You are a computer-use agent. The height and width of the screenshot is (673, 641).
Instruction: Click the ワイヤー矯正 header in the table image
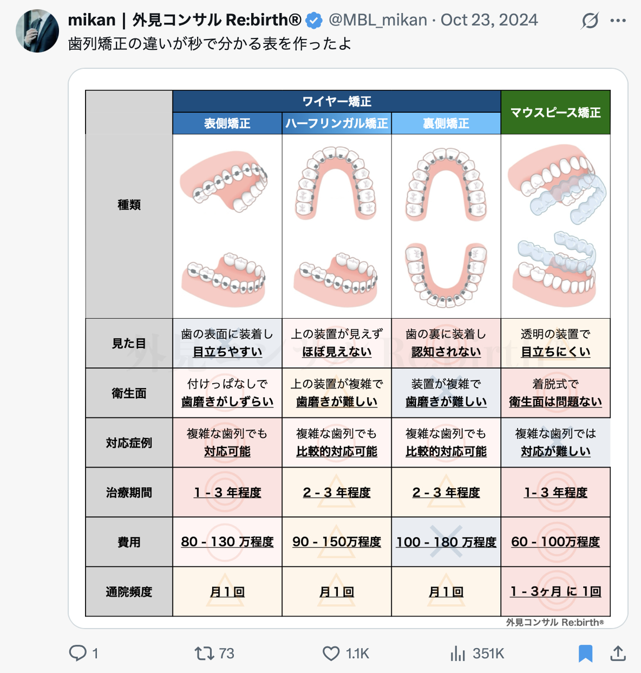337,101
